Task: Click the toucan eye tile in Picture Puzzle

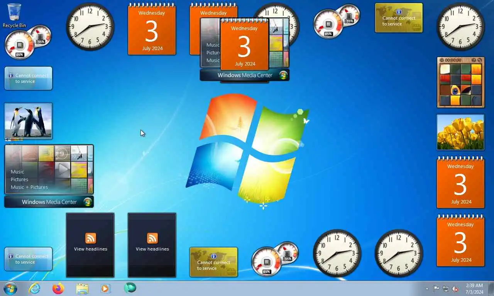Action: tap(455, 90)
